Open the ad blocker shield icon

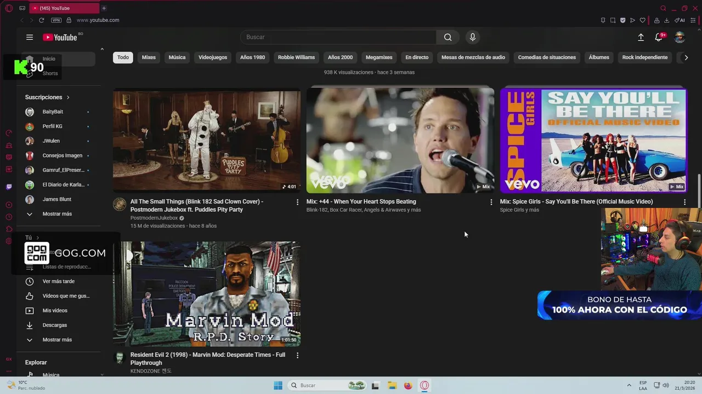[x=622, y=20]
